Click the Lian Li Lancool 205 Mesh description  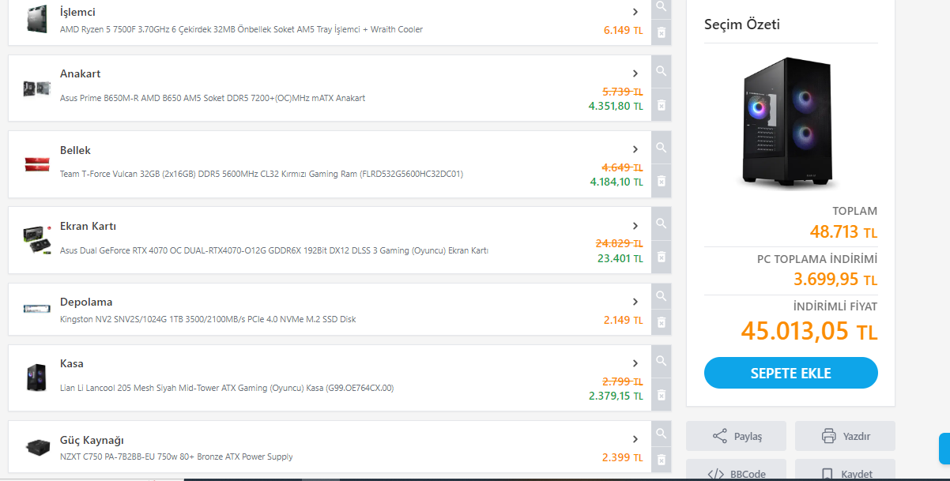coord(227,388)
